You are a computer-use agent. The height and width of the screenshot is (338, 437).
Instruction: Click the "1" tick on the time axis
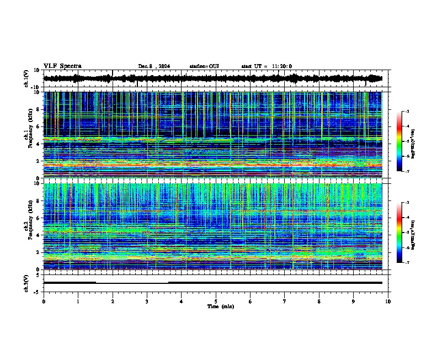click(78, 302)
